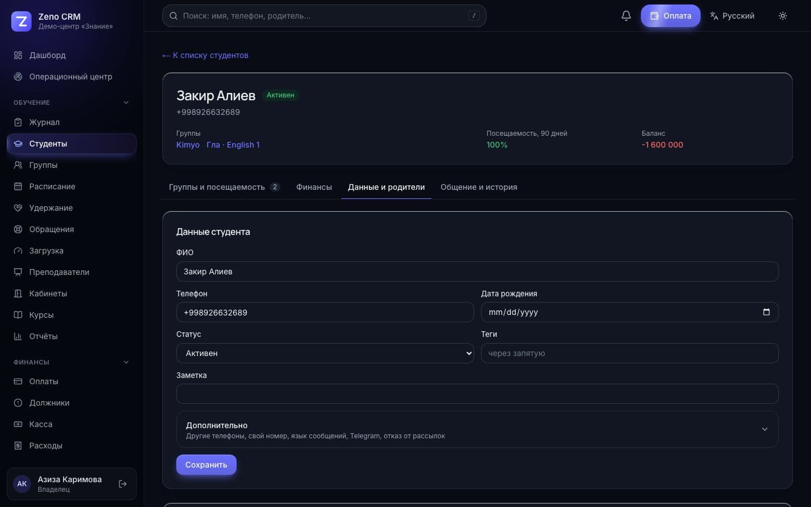Click the Группы people icon
Screen dimensions: 811x507
18,165
